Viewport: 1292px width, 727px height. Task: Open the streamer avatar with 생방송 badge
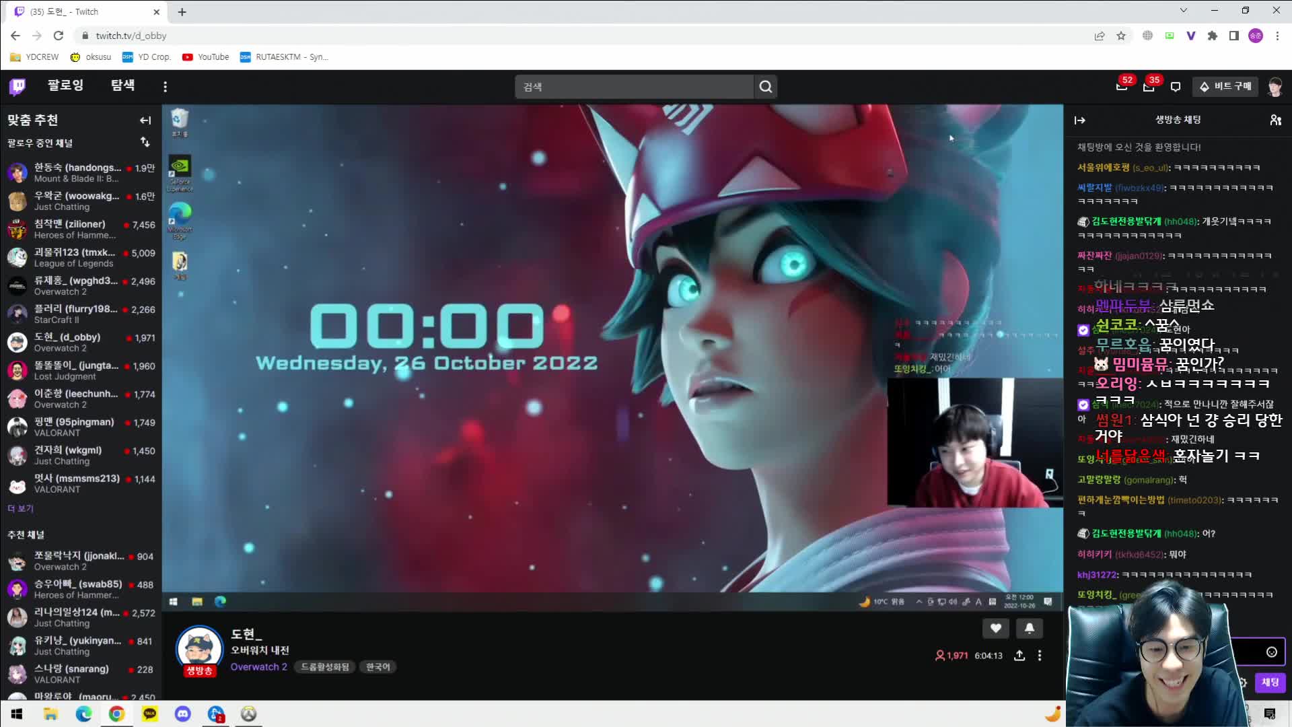(x=199, y=650)
